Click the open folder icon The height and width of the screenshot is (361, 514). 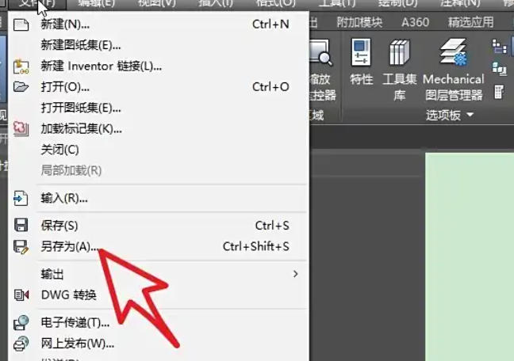tap(21, 87)
